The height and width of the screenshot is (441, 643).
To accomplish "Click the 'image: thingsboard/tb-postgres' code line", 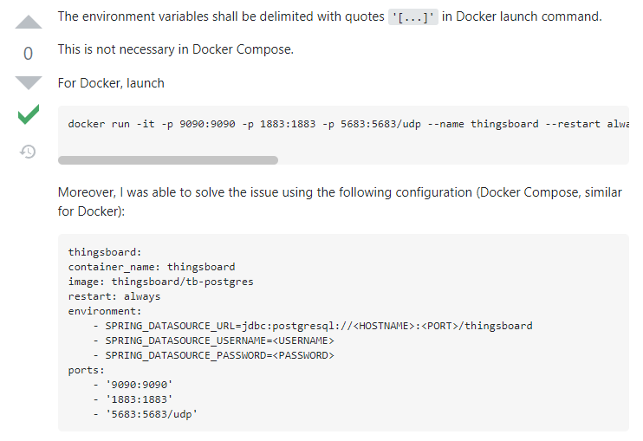I will coord(160,282).
